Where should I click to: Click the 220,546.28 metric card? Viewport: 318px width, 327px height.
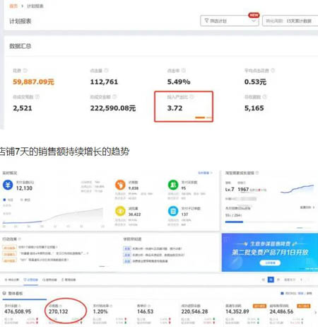coord(198,314)
